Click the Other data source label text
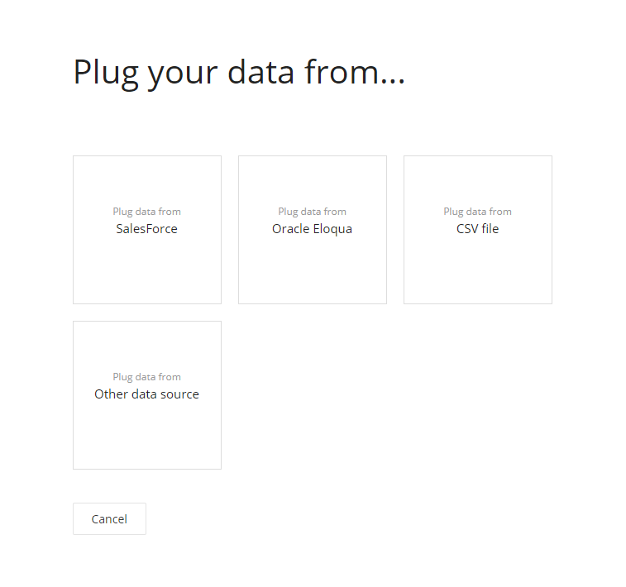This screenshot has width=626, height=587. (147, 394)
